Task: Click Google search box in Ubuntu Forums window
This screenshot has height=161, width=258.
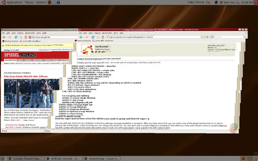Action: [229, 37]
